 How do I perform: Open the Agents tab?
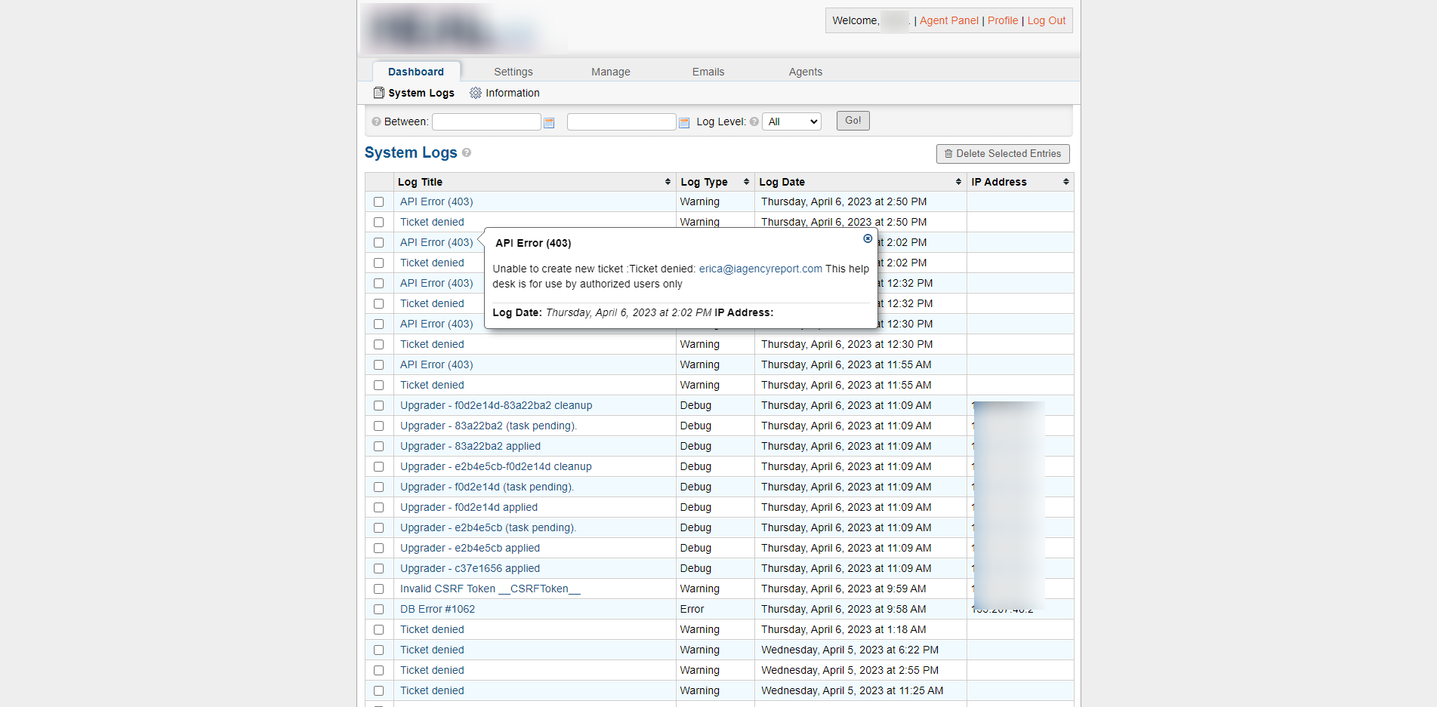click(x=805, y=72)
